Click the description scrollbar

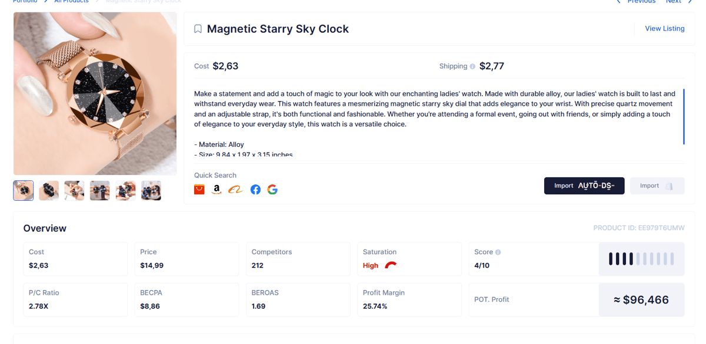(x=684, y=116)
